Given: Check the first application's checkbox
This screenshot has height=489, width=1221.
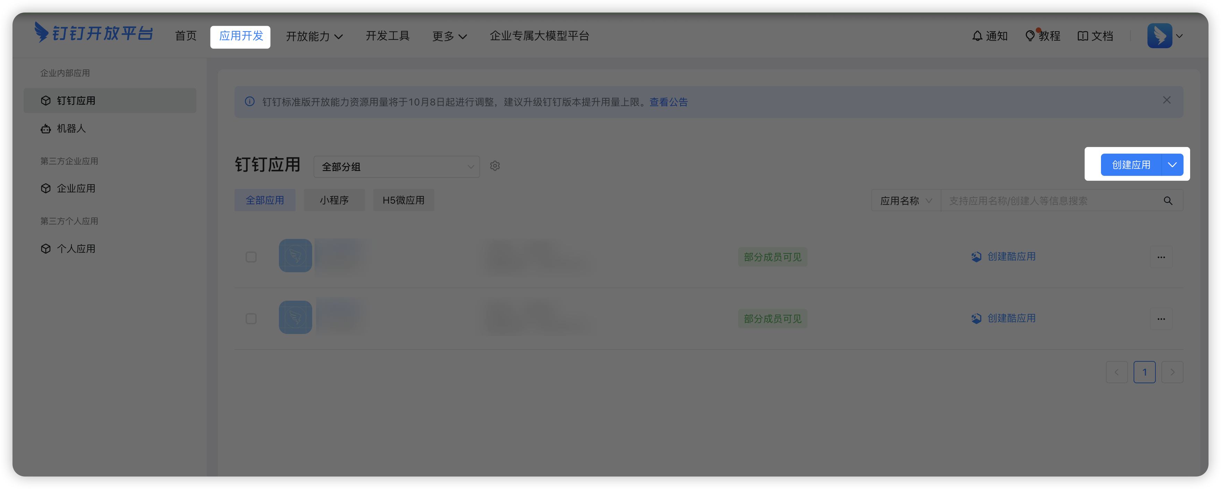Looking at the screenshot, I should [x=251, y=257].
